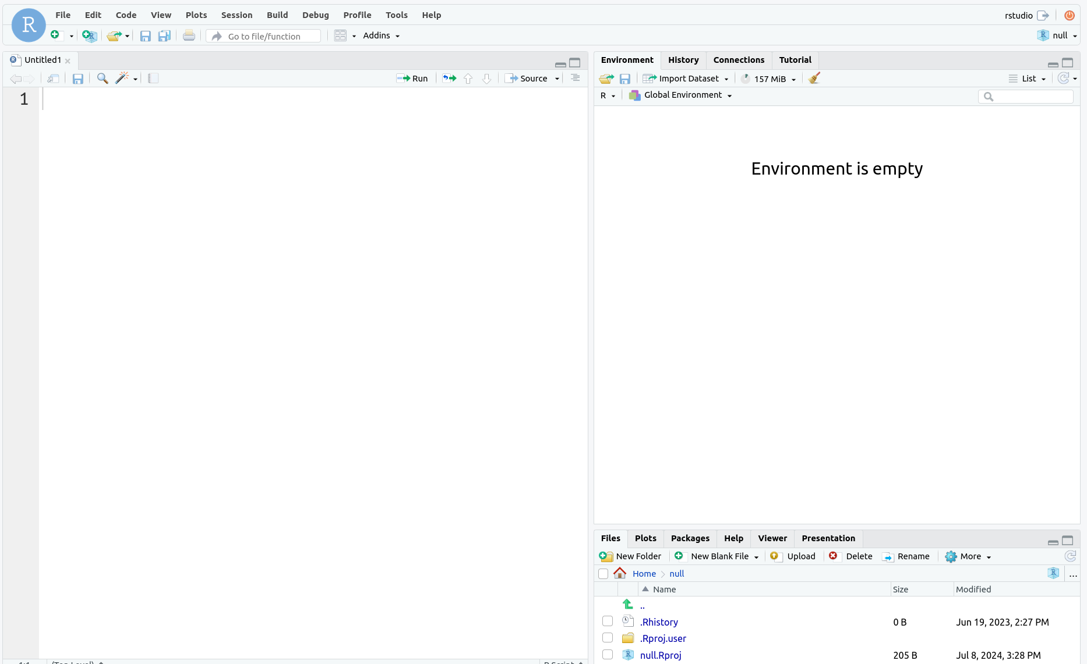Click the broom icon to clear environment objects

click(814, 78)
